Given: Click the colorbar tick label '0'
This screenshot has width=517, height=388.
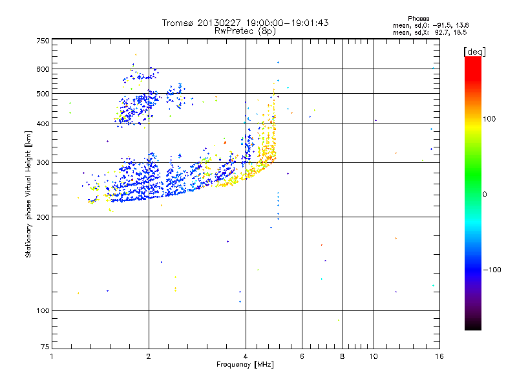Looking at the screenshot, I should [485, 195].
